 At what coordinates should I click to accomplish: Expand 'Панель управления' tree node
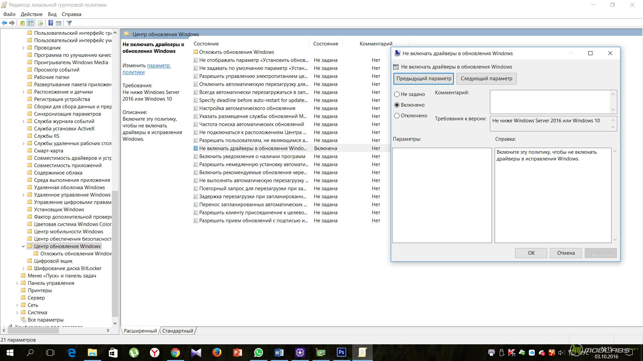pos(17,283)
